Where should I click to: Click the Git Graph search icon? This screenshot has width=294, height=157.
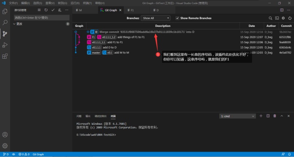(270, 18)
